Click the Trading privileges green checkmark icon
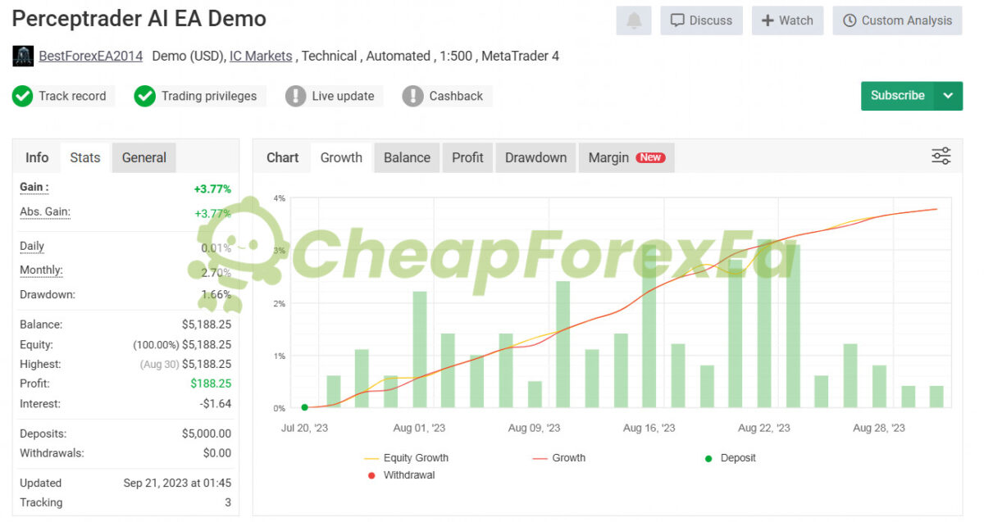This screenshot has width=984, height=522. coord(145,96)
